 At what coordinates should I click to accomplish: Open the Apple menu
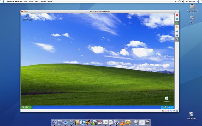pyautogui.click(x=3, y=1)
